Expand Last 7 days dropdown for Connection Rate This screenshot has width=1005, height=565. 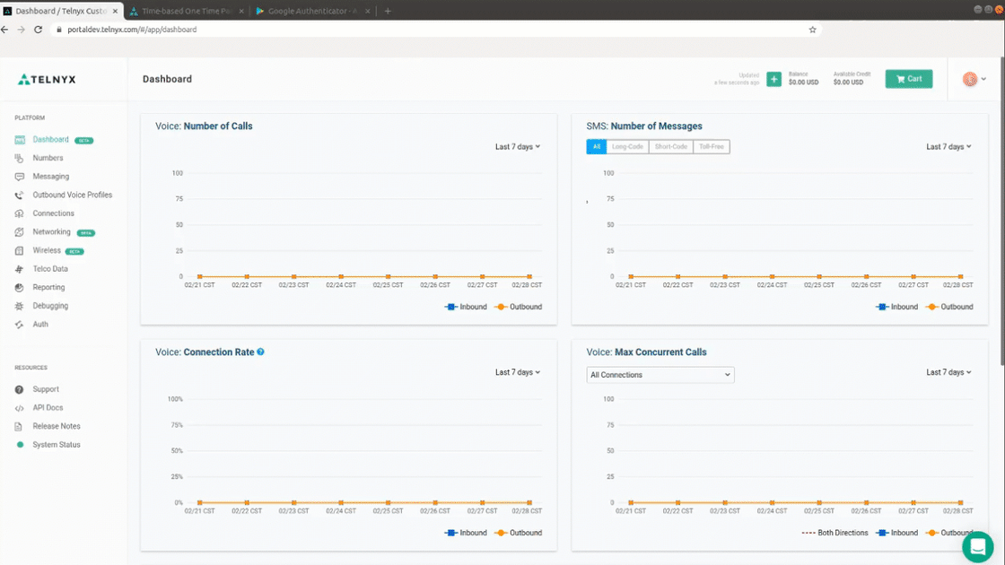coord(517,372)
